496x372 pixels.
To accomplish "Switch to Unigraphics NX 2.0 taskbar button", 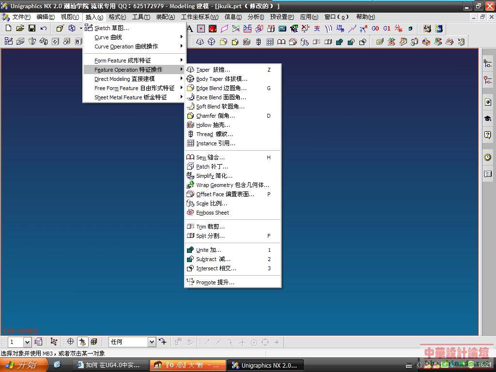I will click(x=266, y=365).
